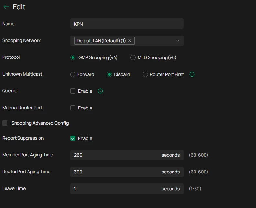Click the info icon next to Querier Enable
256x208 pixels.
tap(100, 91)
